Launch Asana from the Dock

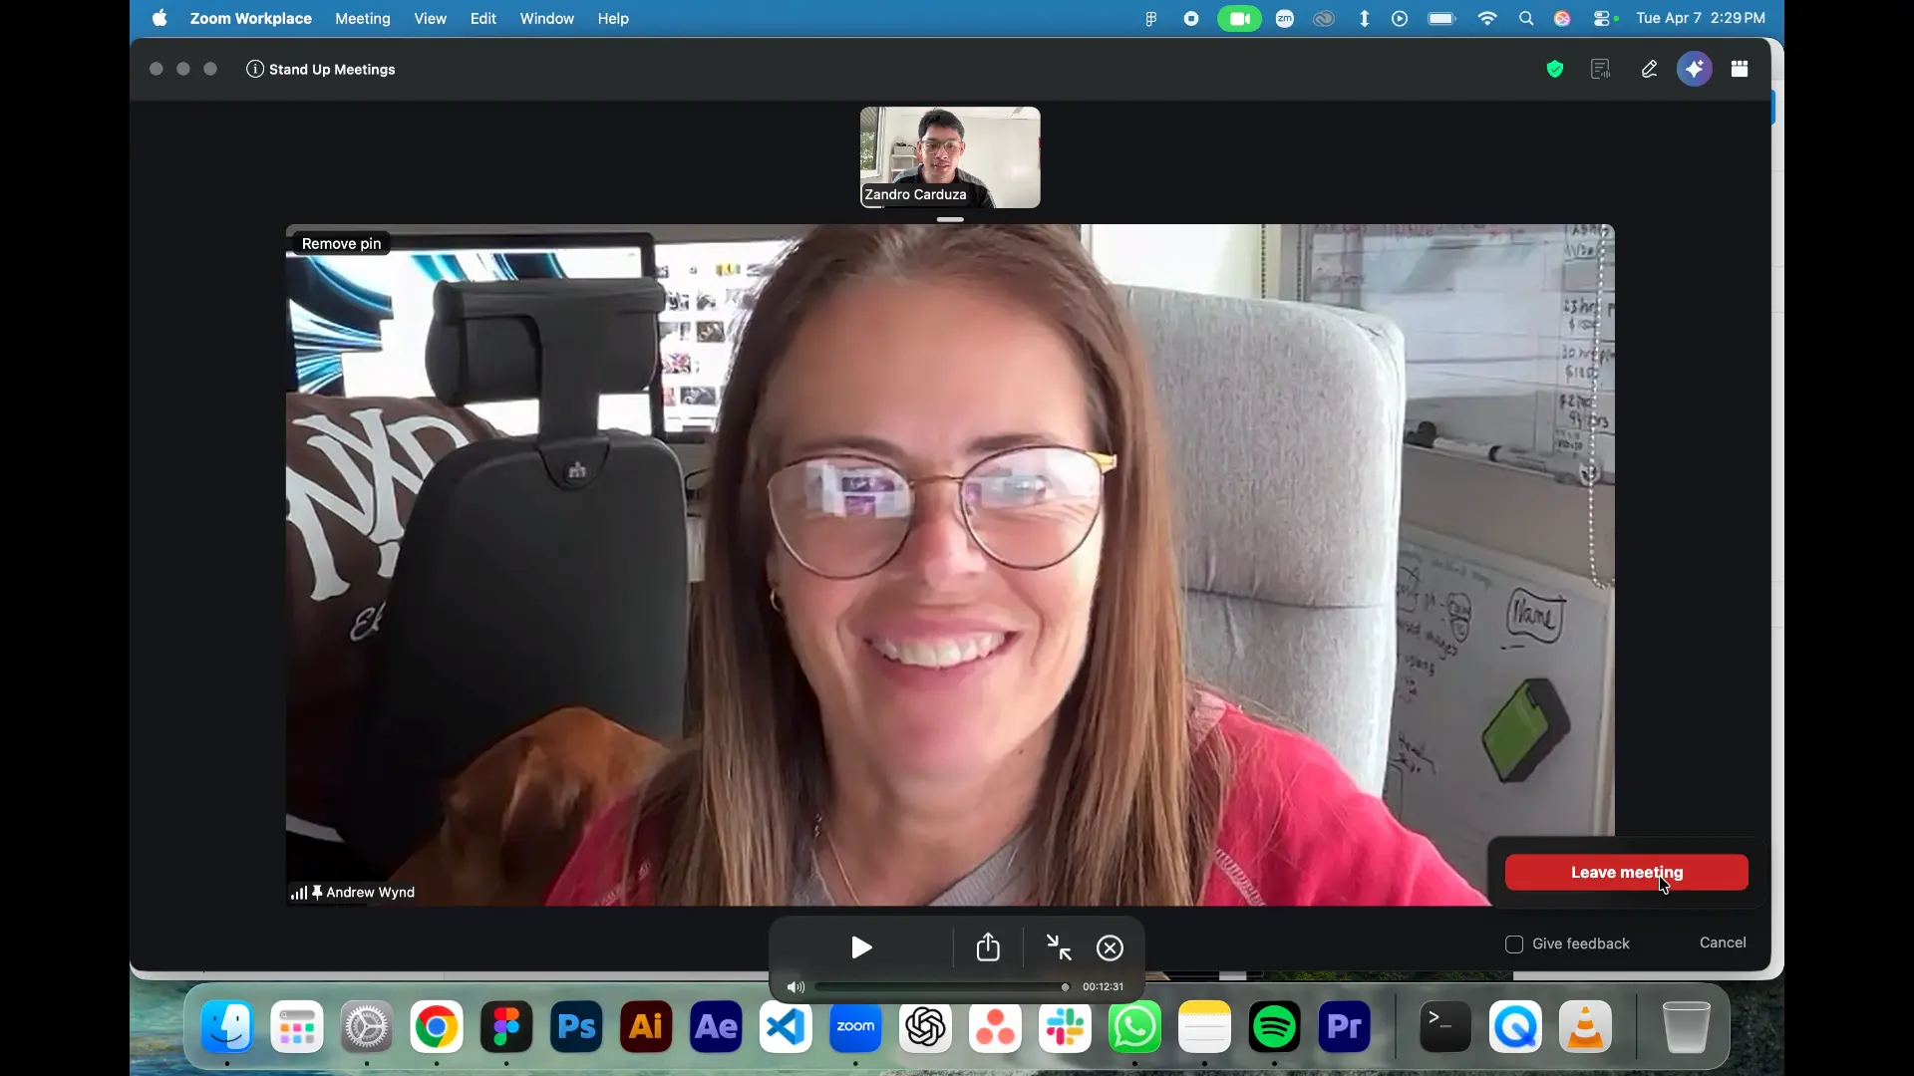(995, 1027)
